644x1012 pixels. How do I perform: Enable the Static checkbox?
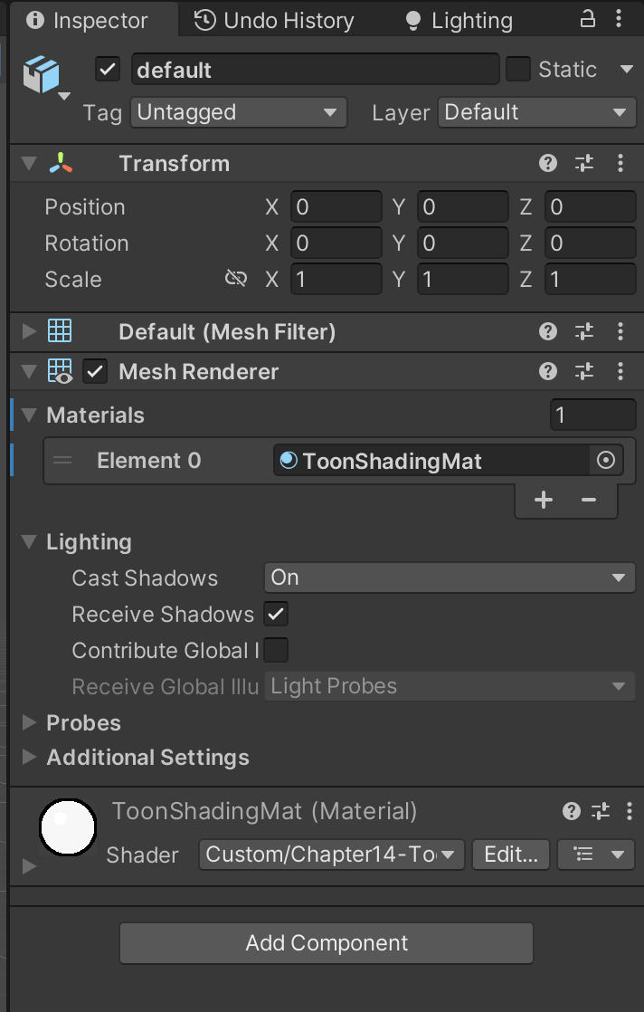pos(518,70)
